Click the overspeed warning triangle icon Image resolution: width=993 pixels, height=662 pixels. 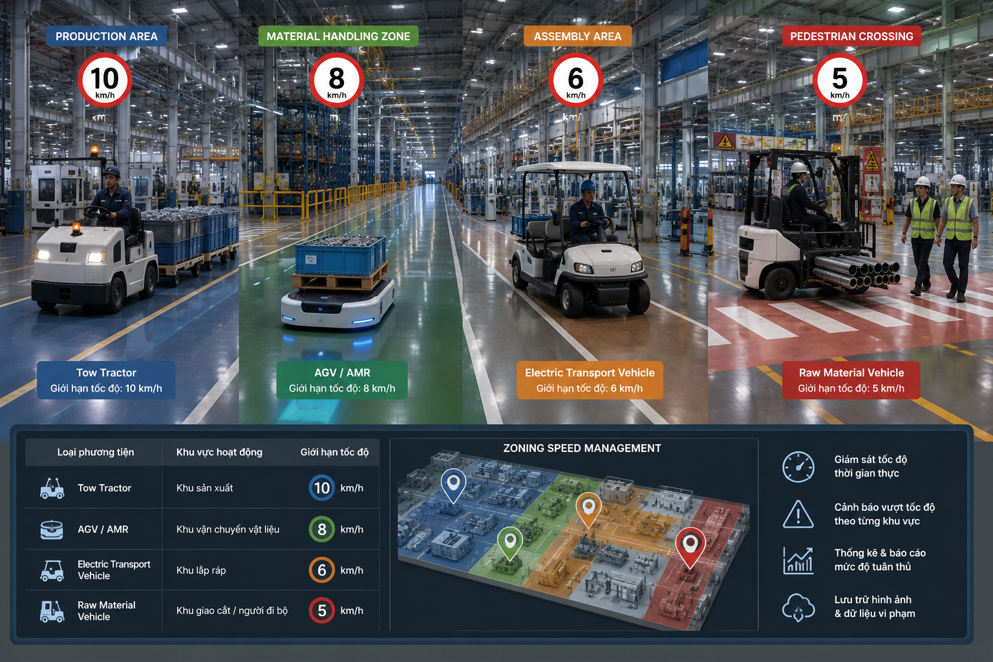click(x=798, y=515)
